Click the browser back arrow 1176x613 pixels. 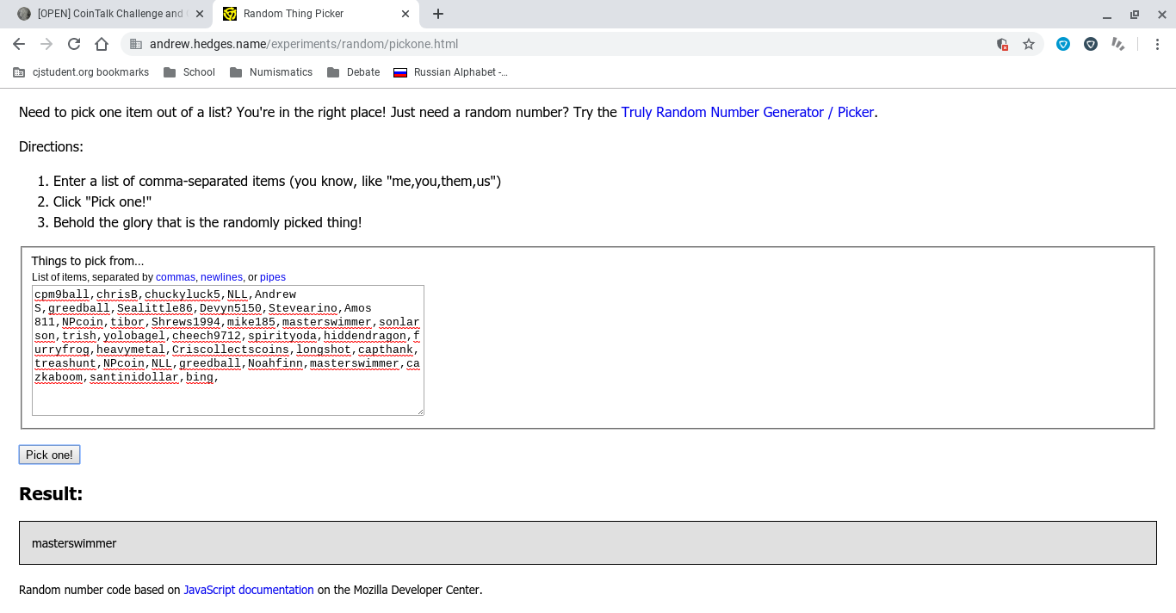(x=19, y=44)
